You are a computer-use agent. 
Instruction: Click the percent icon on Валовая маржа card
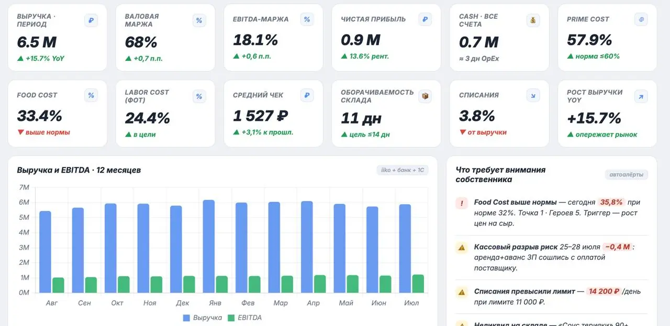click(x=199, y=20)
